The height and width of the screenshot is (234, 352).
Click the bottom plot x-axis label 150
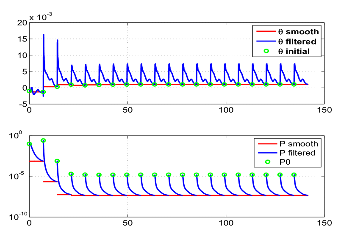click(x=324, y=223)
